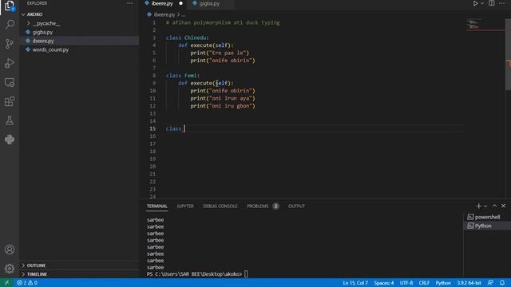511x287 pixels.
Task: Split the editor to the right
Action: click(492, 3)
